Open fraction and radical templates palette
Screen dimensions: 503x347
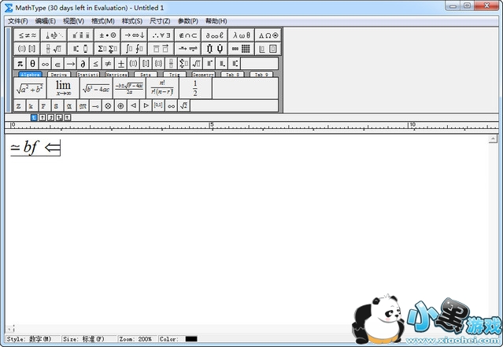(x=54, y=49)
